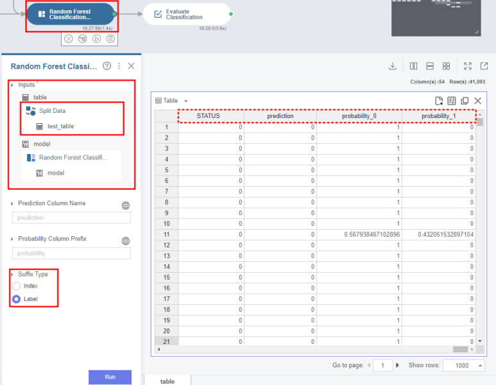
Task: Click the STATUS column header
Action: (211, 116)
